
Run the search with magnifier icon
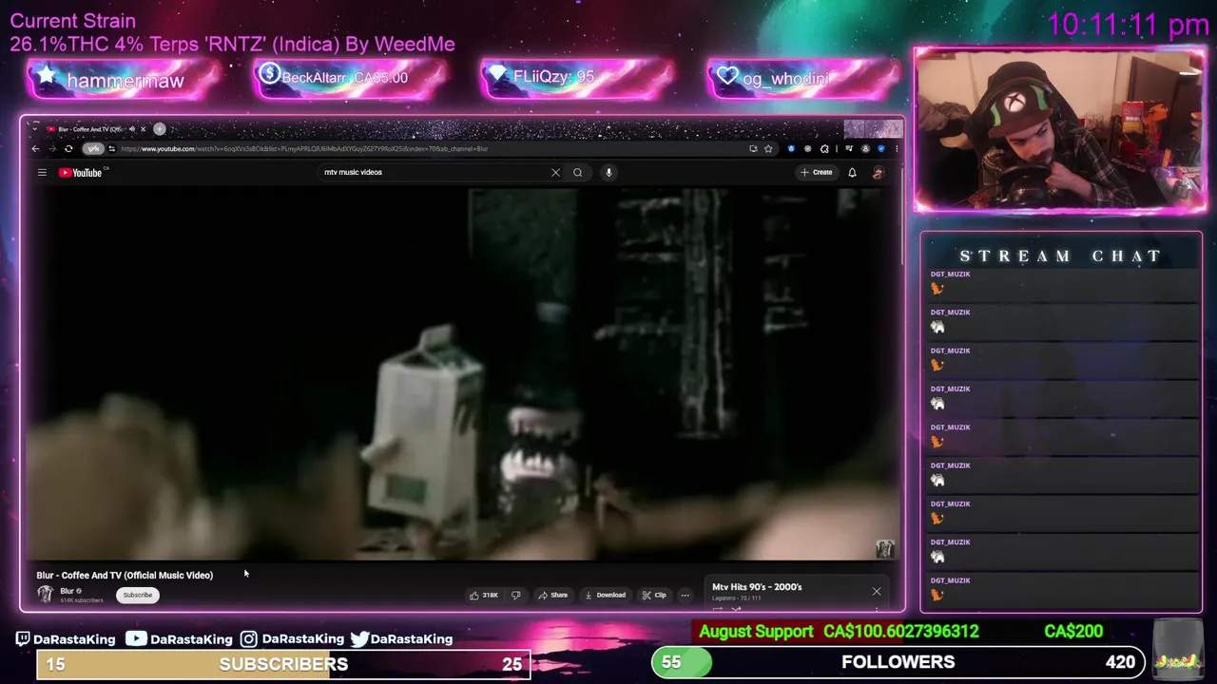[x=577, y=172]
